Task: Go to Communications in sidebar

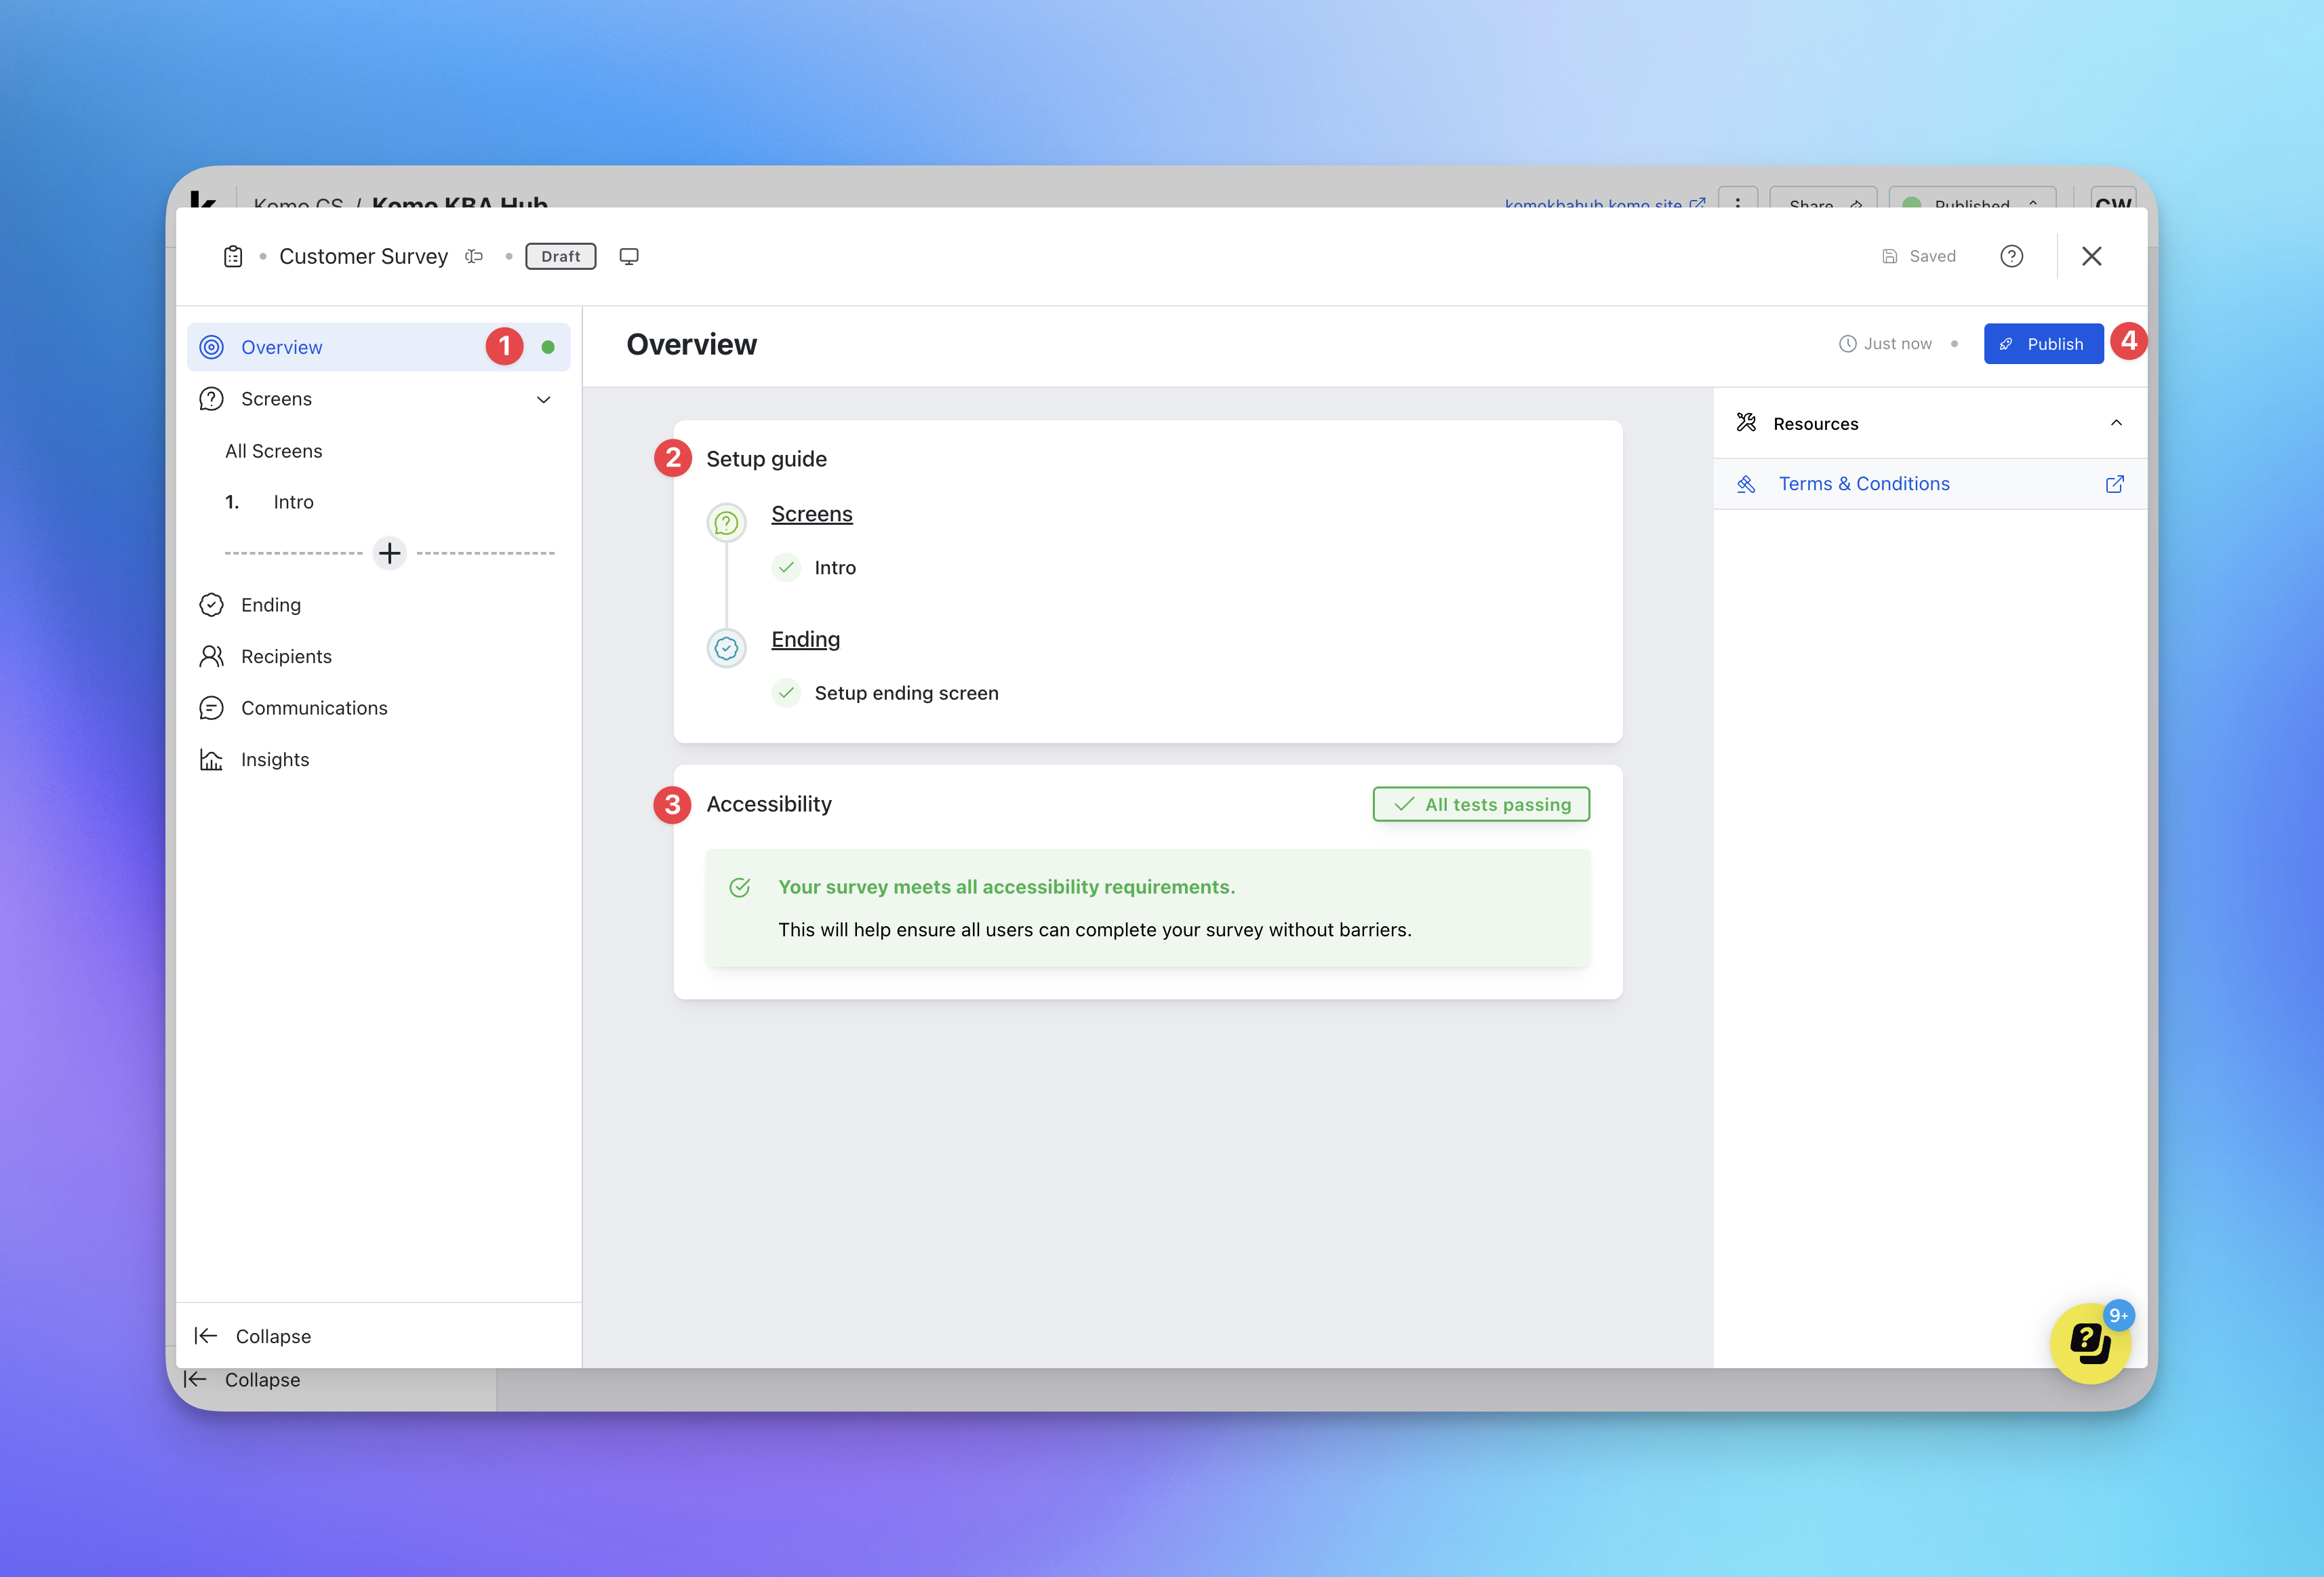Action: tap(314, 708)
